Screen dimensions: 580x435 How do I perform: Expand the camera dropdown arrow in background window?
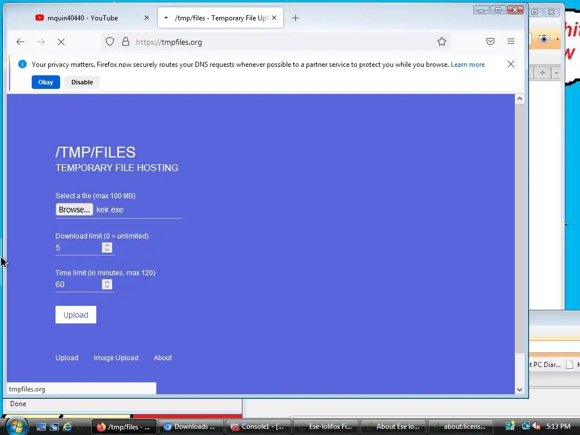pyautogui.click(x=557, y=39)
